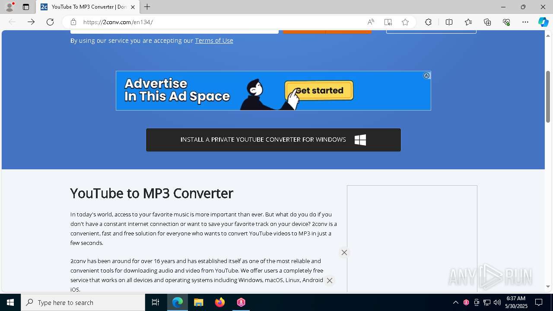Close the YouTube To MP3 Converter tab

tap(133, 7)
